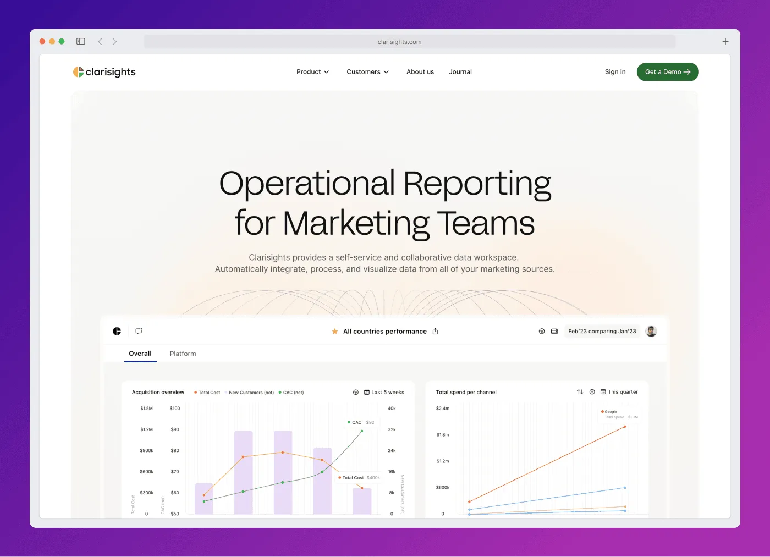The width and height of the screenshot is (770, 557).
Task: Click the Operational Reporting for Marketing Teams headline
Action: (x=385, y=203)
